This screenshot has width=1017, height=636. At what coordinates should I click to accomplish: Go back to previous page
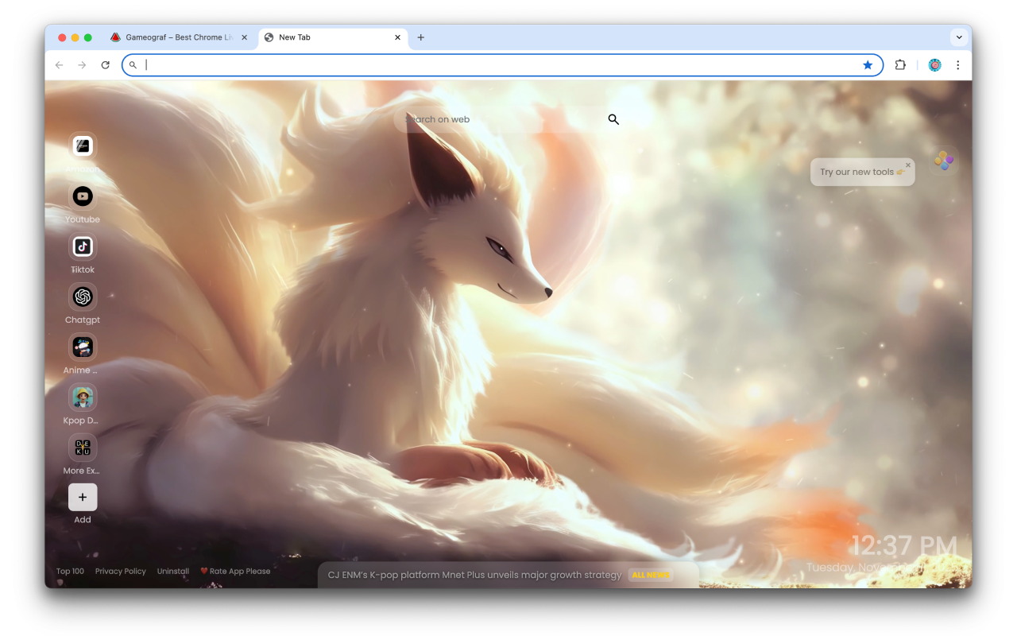click(x=59, y=65)
